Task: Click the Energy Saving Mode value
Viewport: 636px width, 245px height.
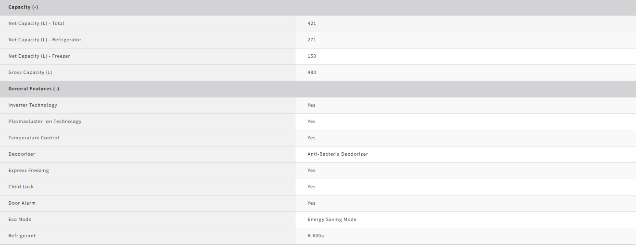Action: tap(332, 220)
